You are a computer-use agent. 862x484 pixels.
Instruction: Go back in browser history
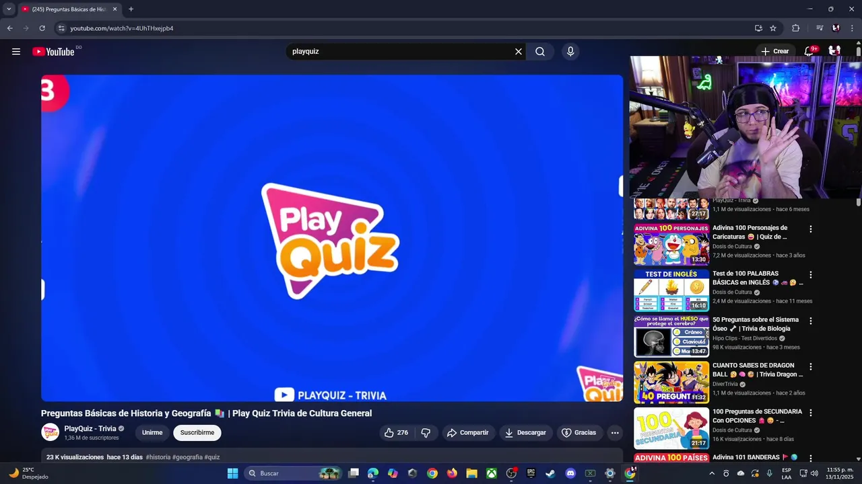[x=9, y=28]
